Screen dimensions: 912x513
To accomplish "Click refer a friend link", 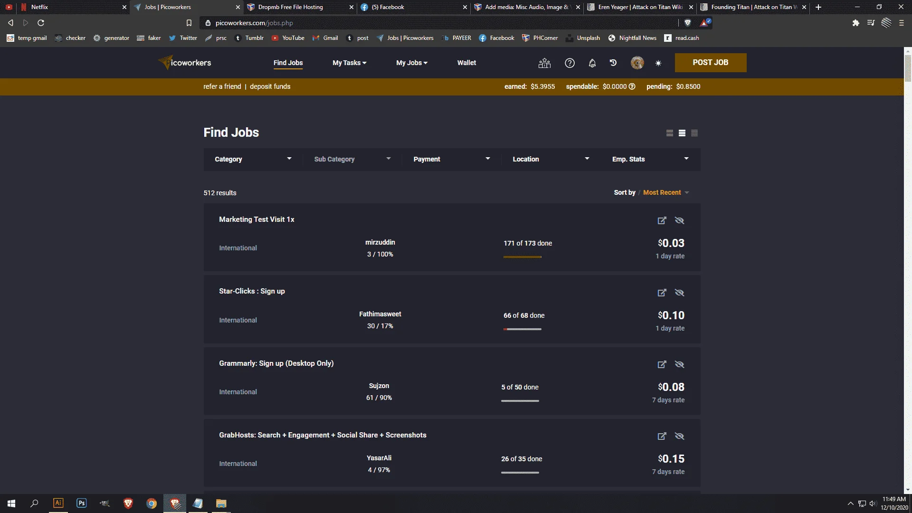I will (x=222, y=86).
